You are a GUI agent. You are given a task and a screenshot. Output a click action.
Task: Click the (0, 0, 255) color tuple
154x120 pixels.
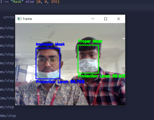48,2
